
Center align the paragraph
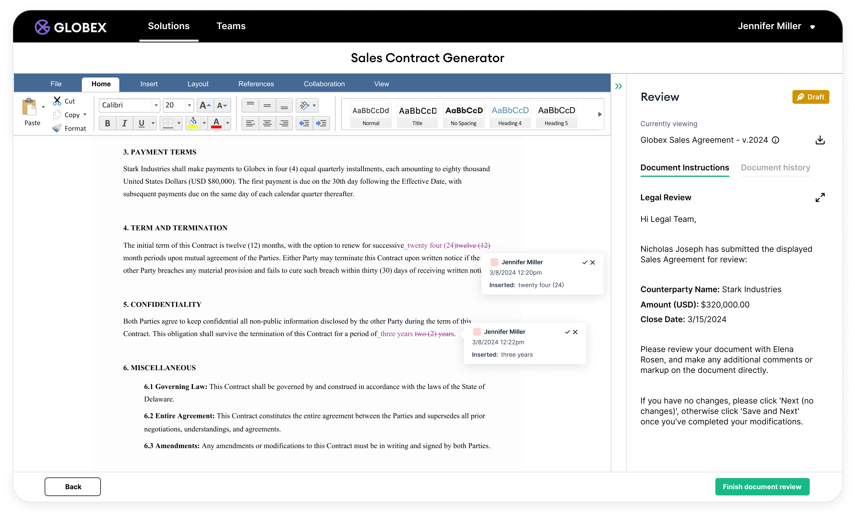click(267, 123)
